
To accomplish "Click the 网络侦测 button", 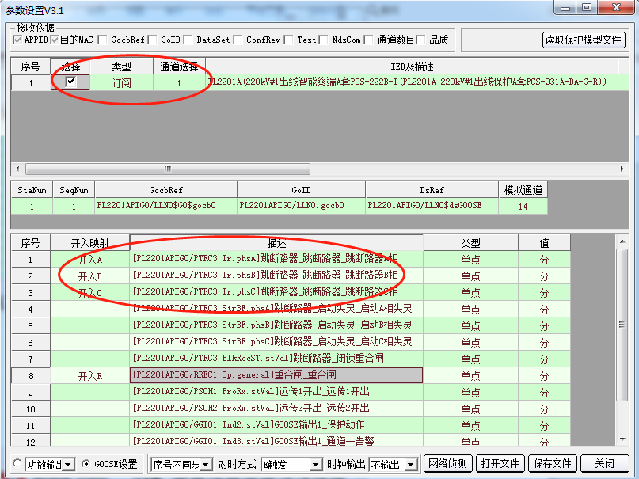I will (447, 463).
